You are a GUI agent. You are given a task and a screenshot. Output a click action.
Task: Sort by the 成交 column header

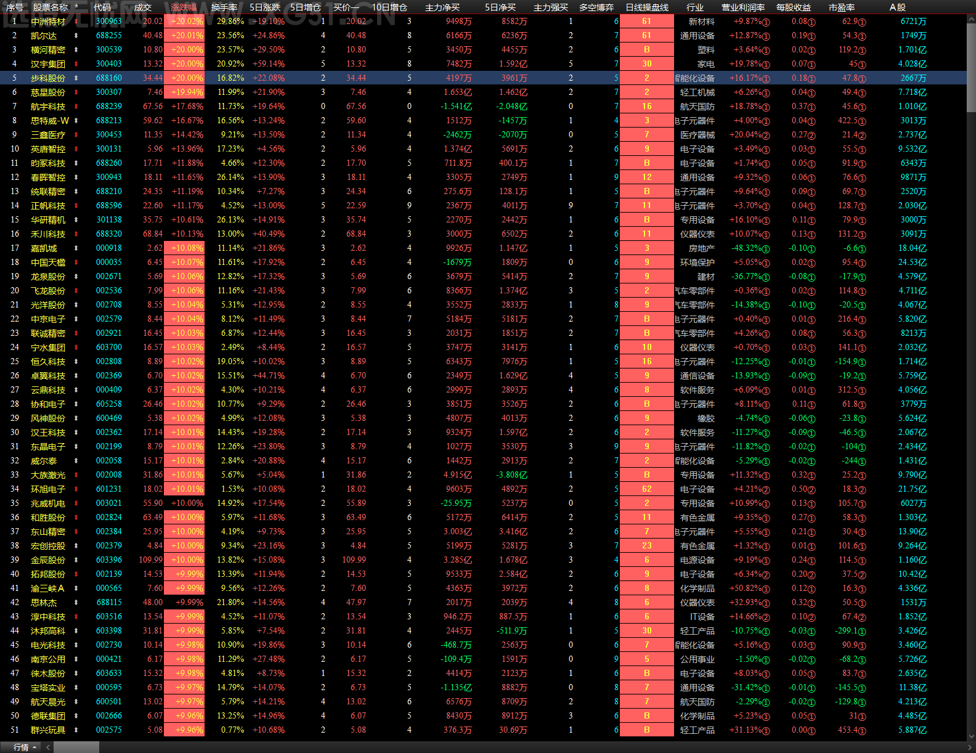coord(143,7)
